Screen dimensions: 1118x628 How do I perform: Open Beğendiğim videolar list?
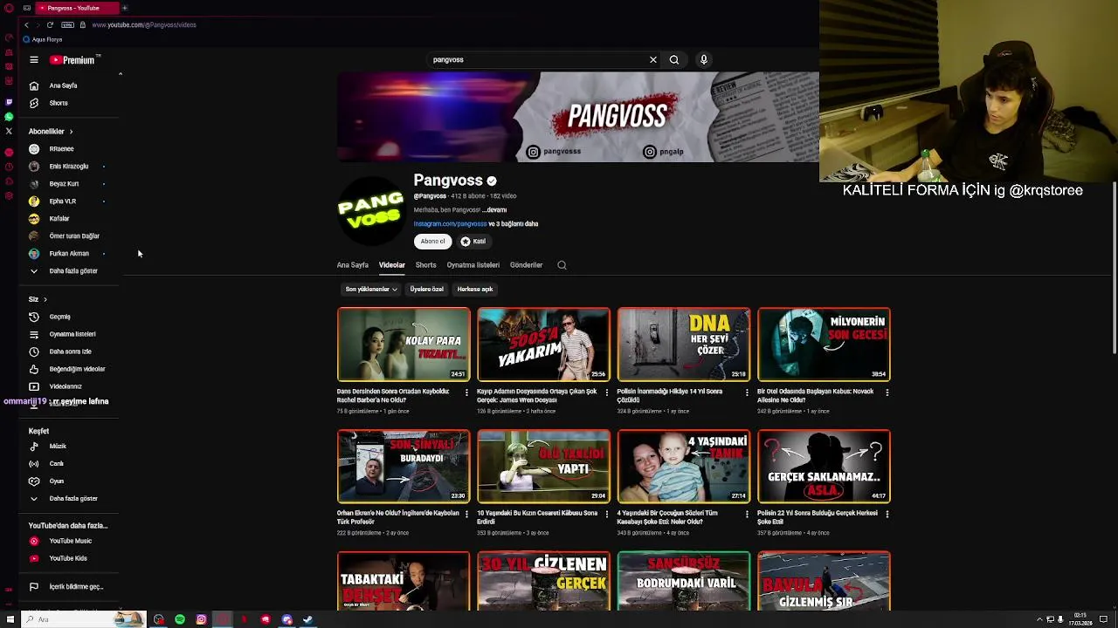(x=77, y=369)
